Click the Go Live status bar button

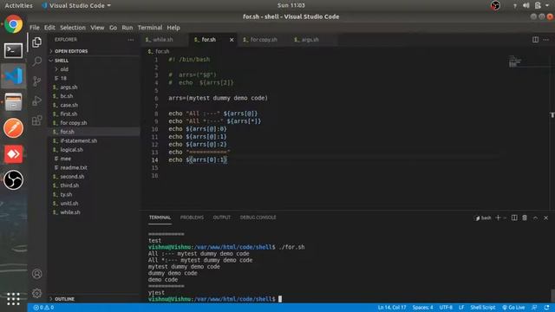tap(513, 308)
